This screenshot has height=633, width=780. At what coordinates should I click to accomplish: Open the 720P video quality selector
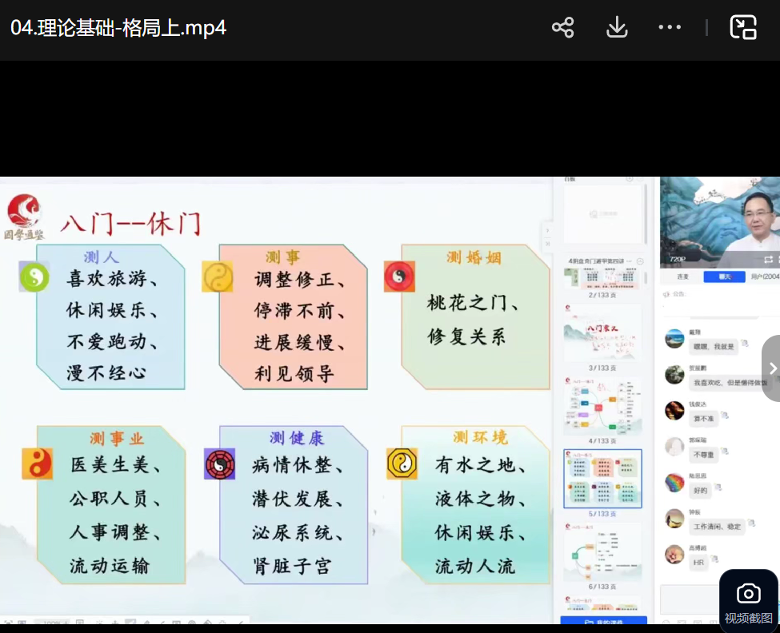(x=678, y=260)
